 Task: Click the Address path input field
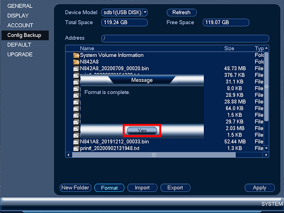pyautogui.click(x=185, y=38)
